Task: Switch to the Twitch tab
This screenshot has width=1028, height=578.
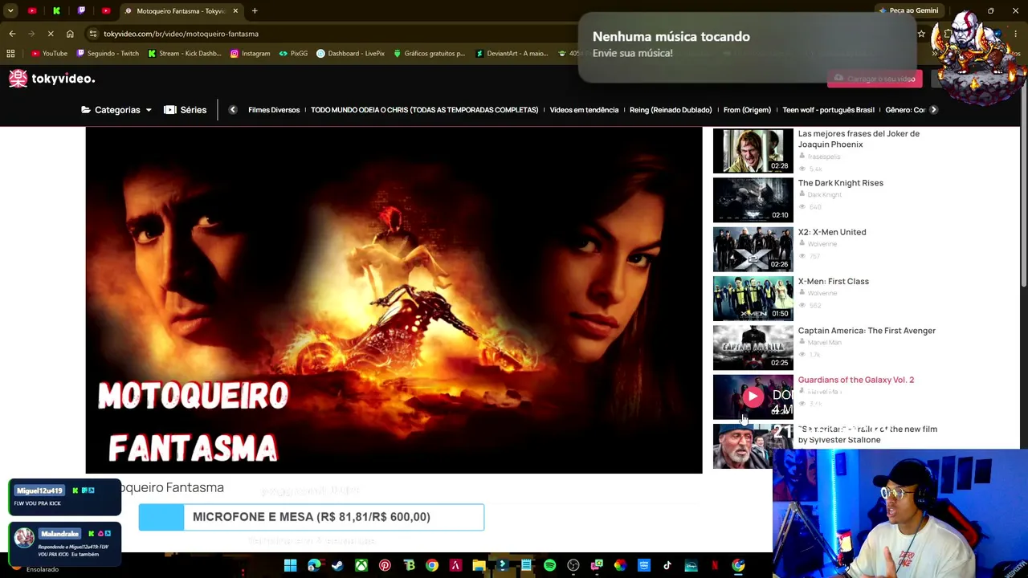Action: point(81,11)
